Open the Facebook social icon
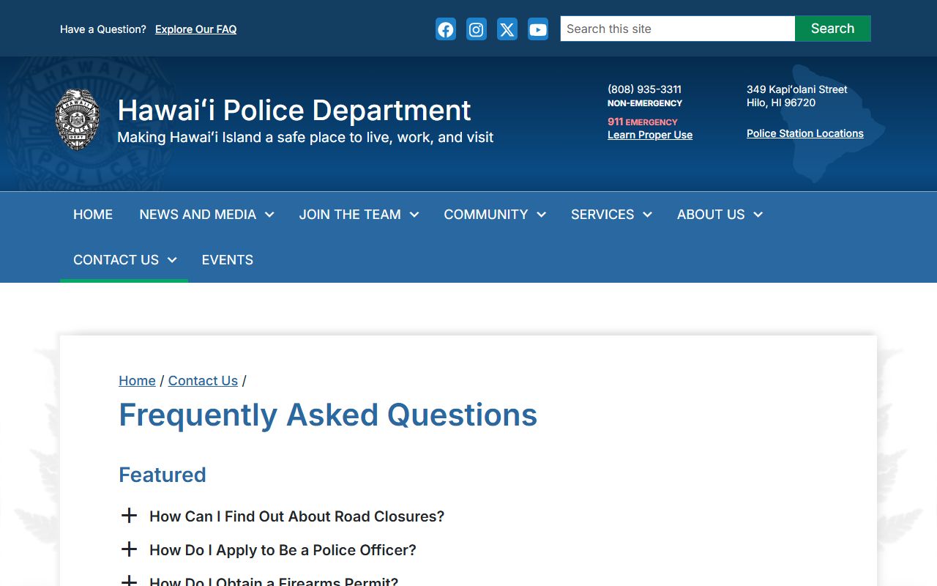937x586 pixels. (x=446, y=29)
